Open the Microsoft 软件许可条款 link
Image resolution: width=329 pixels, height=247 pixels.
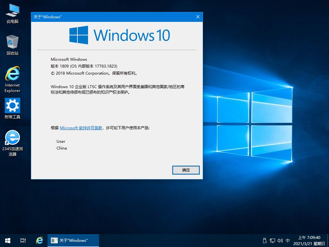click(81, 128)
